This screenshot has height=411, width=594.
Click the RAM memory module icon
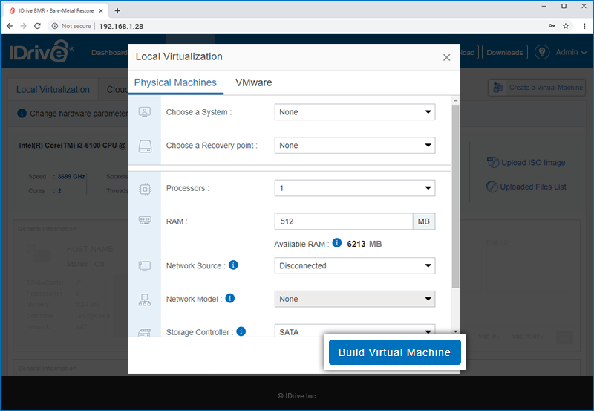pyautogui.click(x=145, y=220)
